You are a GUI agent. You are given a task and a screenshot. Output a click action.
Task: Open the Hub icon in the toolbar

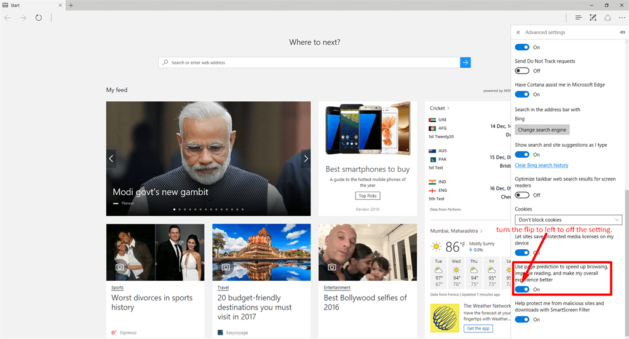coord(578,18)
